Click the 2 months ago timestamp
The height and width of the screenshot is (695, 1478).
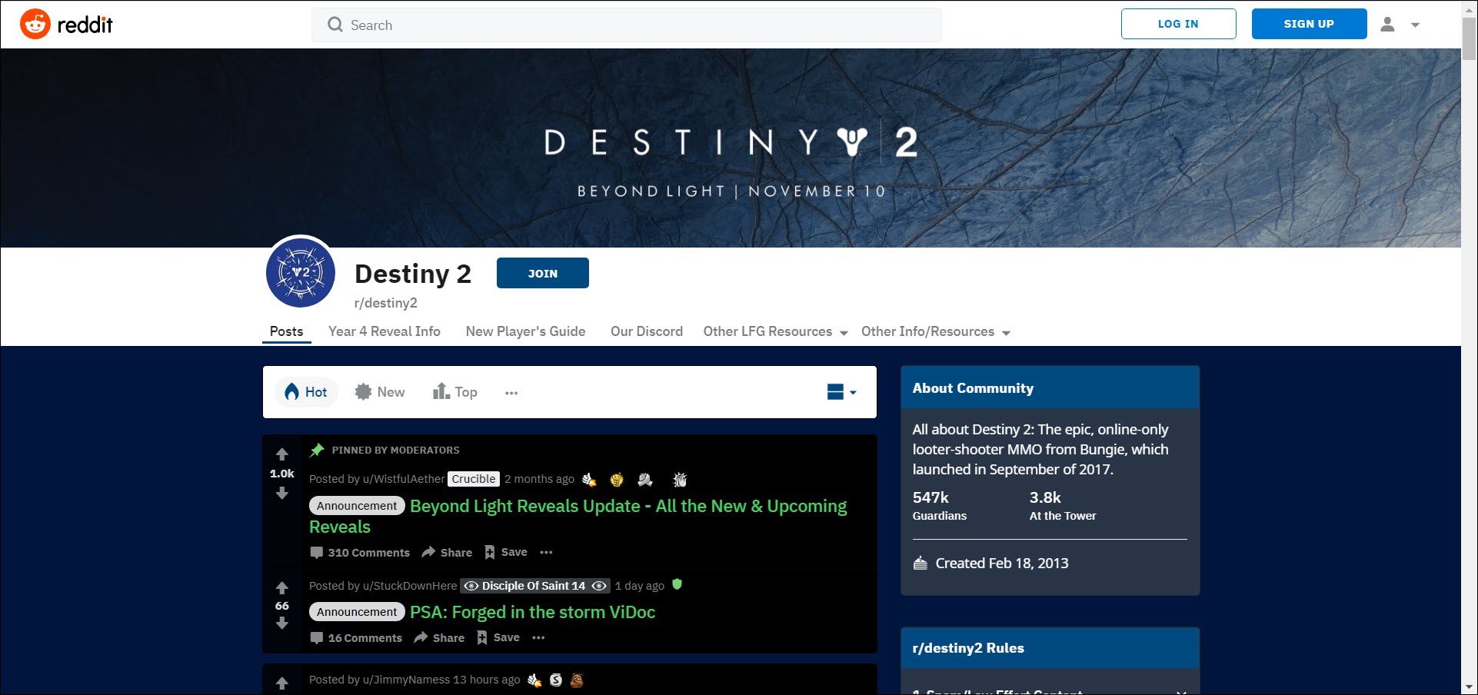[540, 479]
